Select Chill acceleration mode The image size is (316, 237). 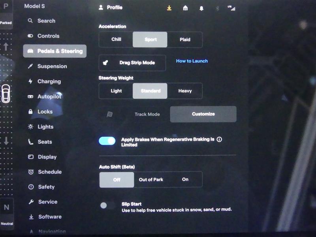tap(116, 39)
